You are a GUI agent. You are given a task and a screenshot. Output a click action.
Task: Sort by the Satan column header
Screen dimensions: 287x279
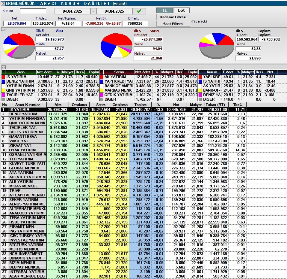(119, 72)
